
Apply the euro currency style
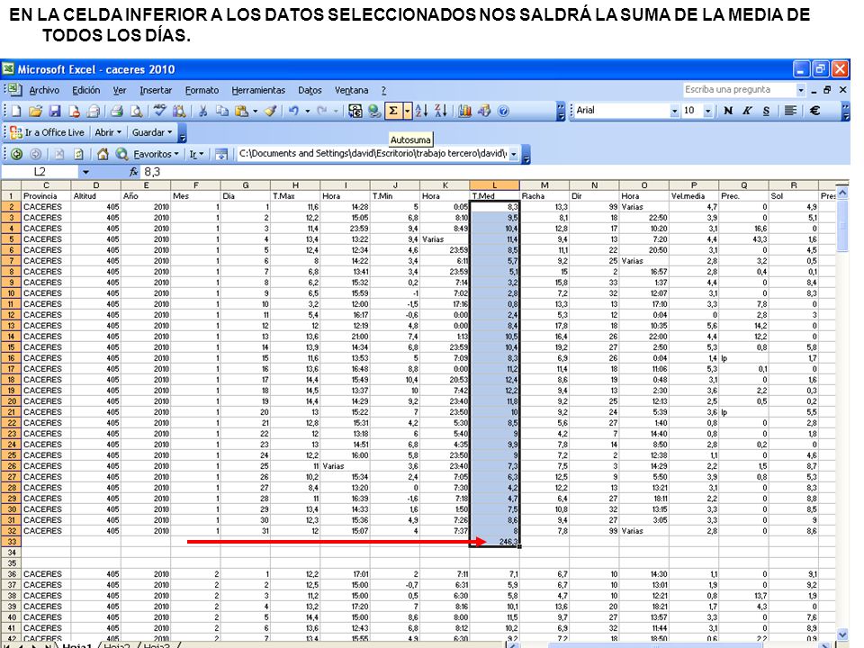point(814,111)
